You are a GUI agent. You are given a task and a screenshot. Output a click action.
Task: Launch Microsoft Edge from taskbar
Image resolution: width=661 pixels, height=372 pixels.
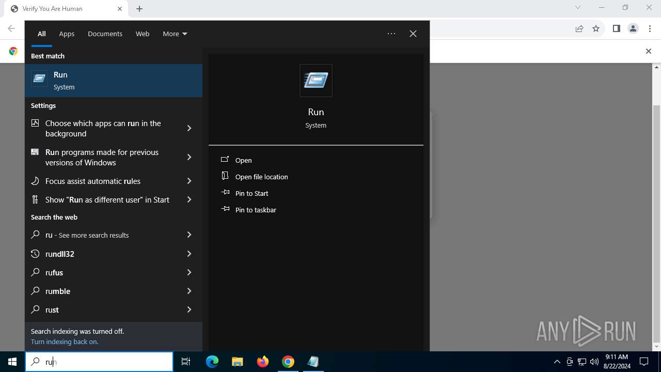212,362
